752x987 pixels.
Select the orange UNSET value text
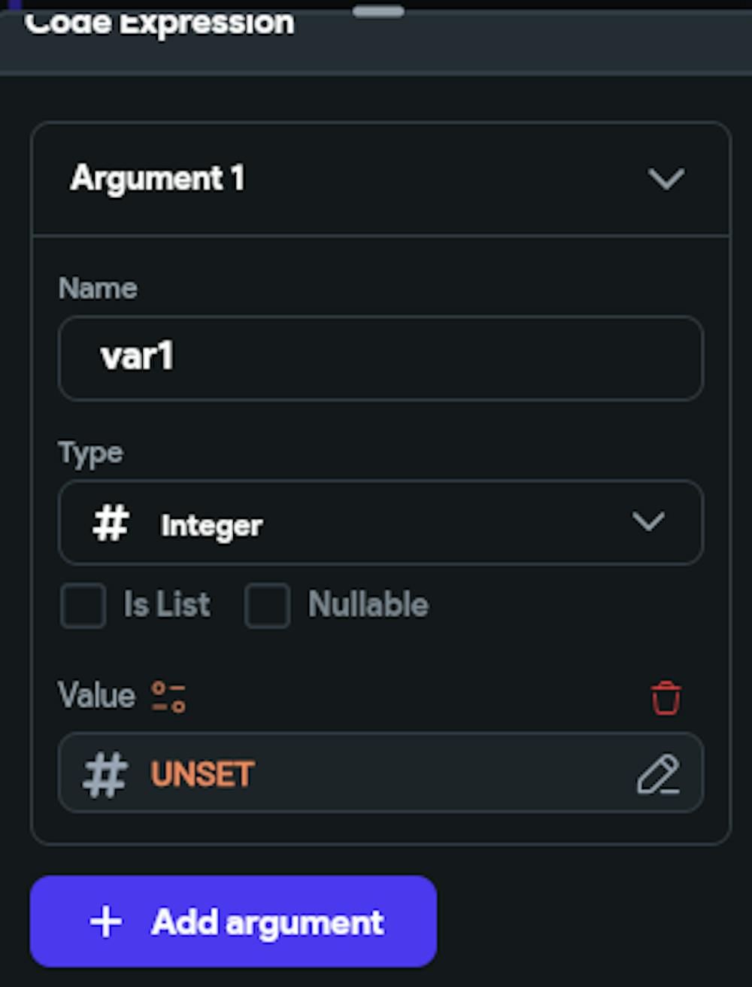201,773
